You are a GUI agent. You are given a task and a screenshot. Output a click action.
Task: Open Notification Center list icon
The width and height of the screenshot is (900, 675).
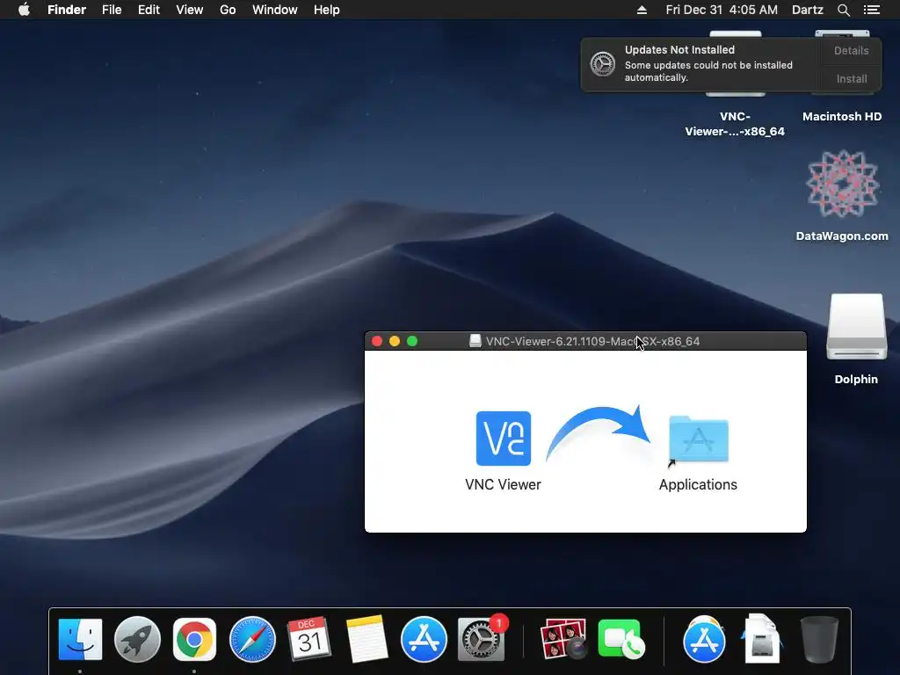tap(872, 10)
